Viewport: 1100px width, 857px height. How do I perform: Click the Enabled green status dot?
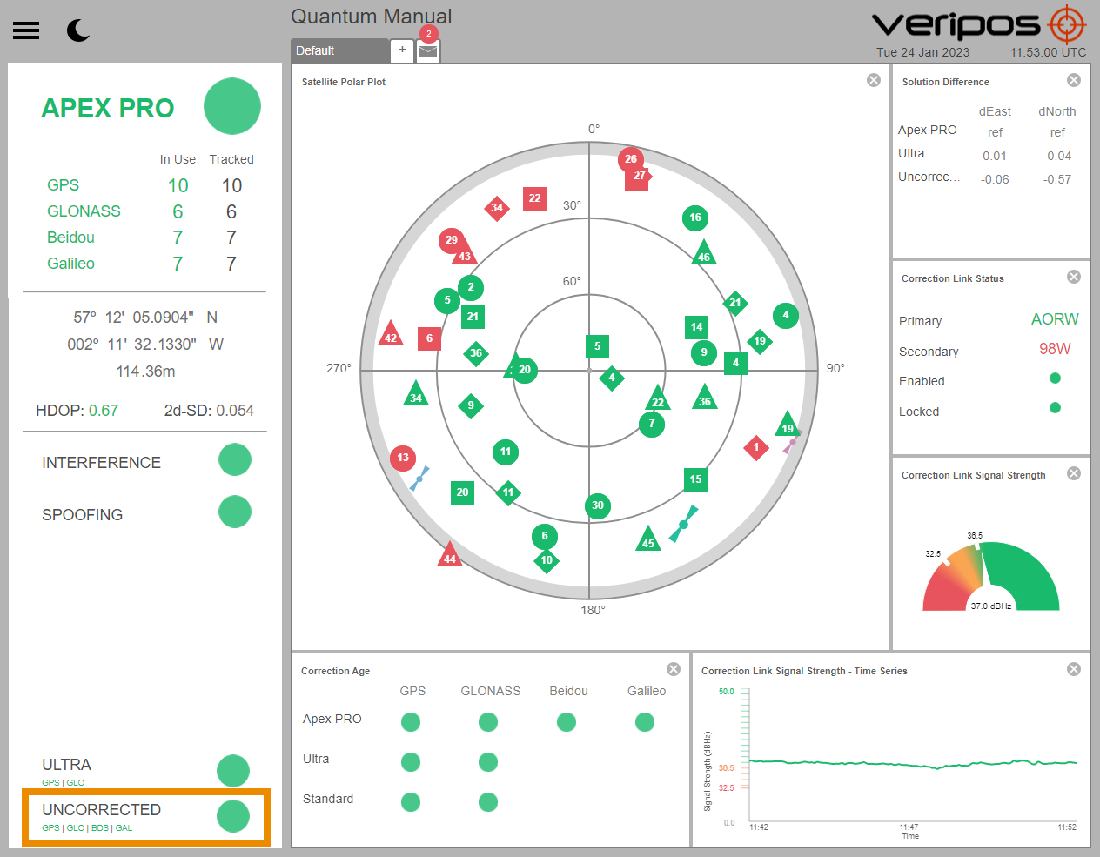tap(1056, 378)
